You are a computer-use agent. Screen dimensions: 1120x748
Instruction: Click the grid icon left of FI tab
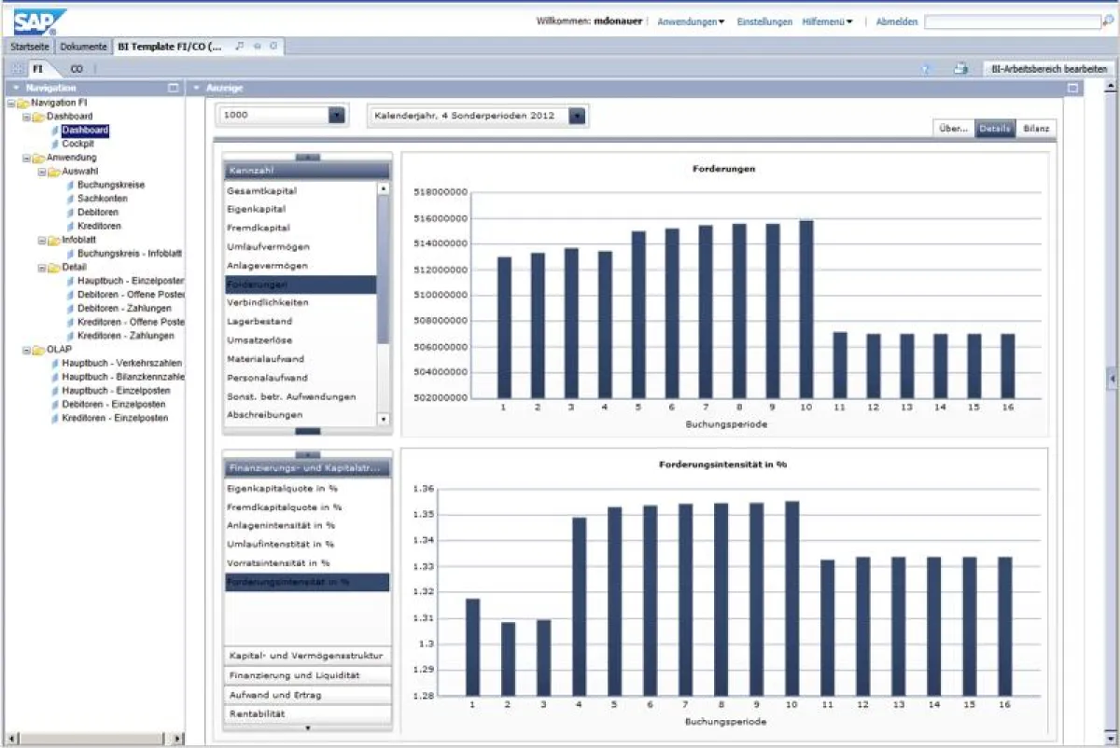tap(18, 69)
